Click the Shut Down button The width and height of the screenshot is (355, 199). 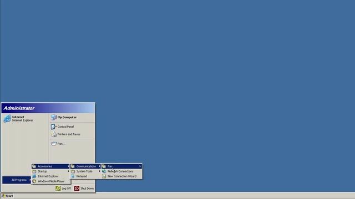tap(84, 188)
